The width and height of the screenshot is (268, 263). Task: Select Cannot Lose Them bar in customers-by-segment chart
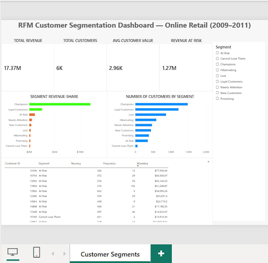click(x=136, y=146)
